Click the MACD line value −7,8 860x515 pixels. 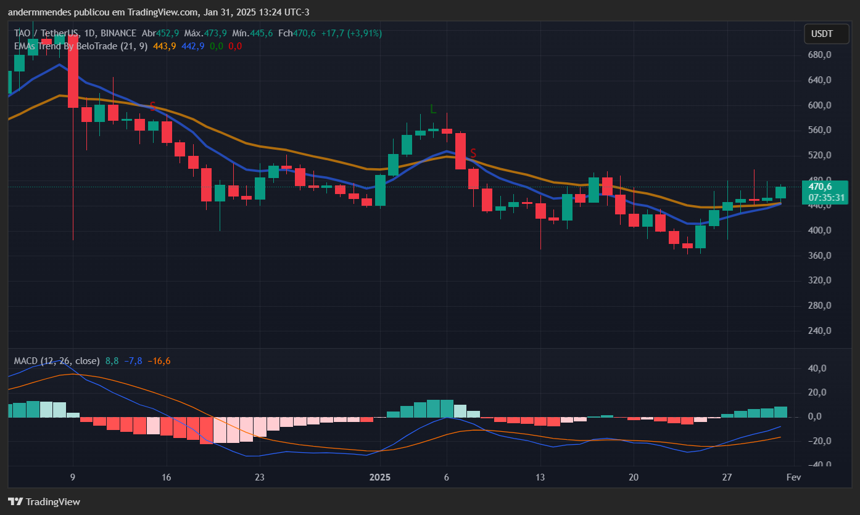tap(133, 360)
